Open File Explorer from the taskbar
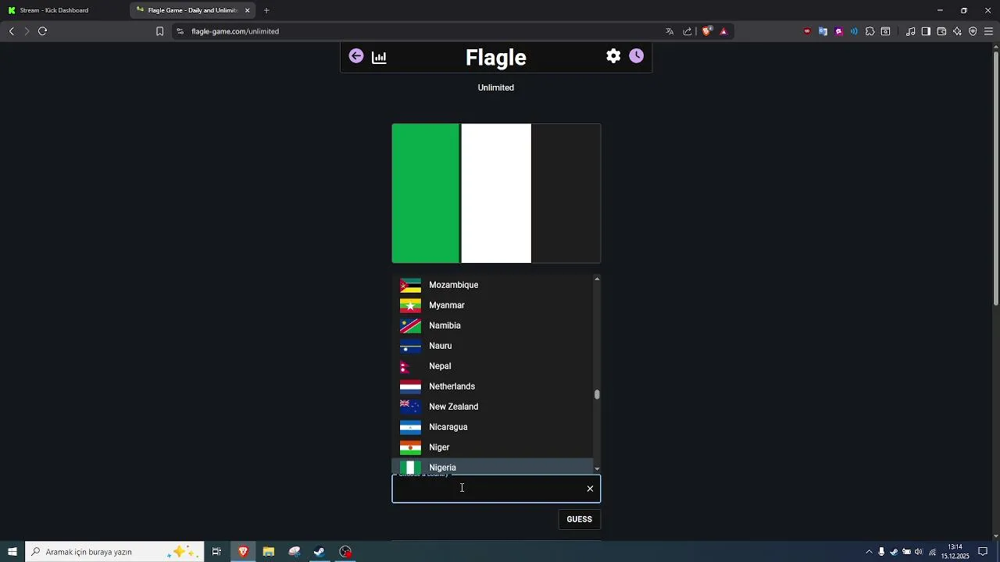The width and height of the screenshot is (1000, 562). [x=269, y=552]
